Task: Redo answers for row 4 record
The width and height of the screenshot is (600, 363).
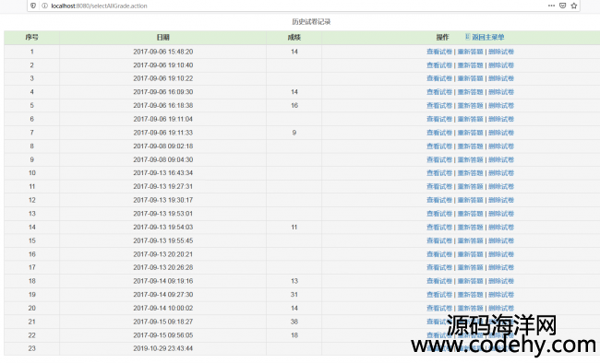Action: (470, 92)
